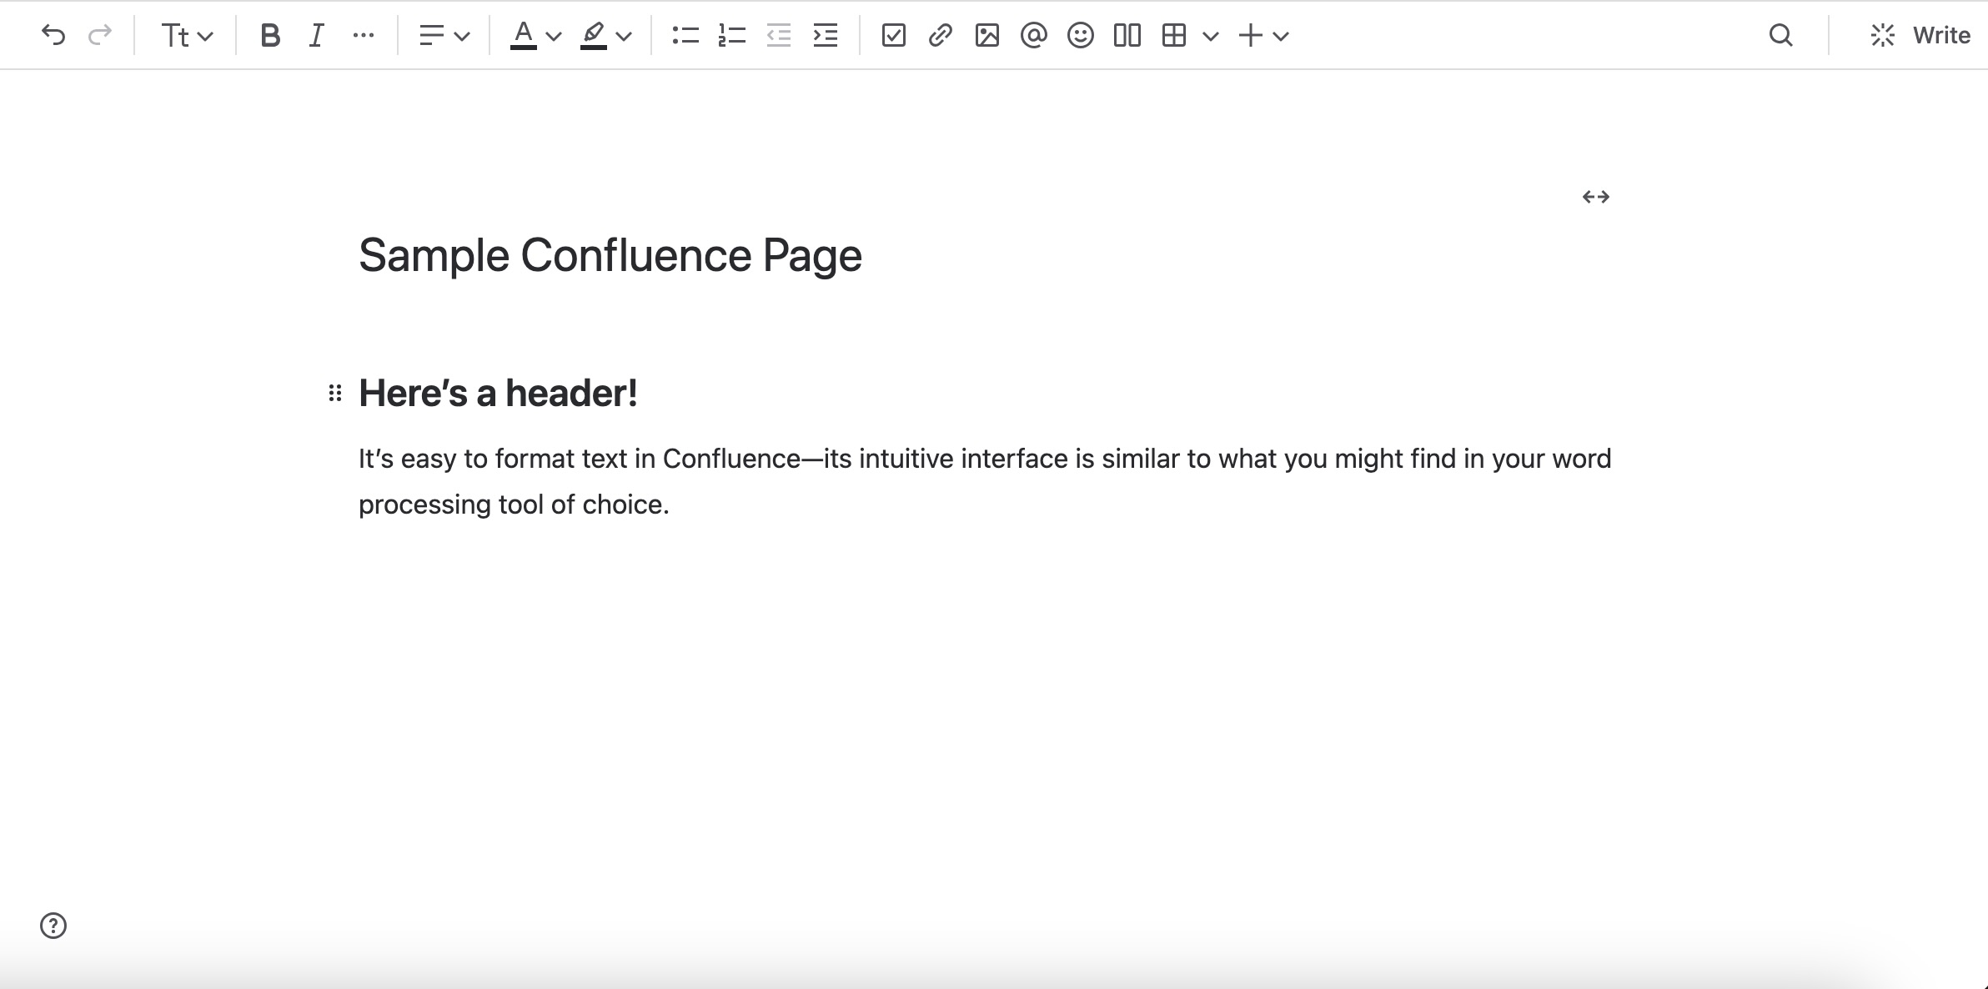Click the drag handle beside header
This screenshot has height=989, width=1988.
335,393
